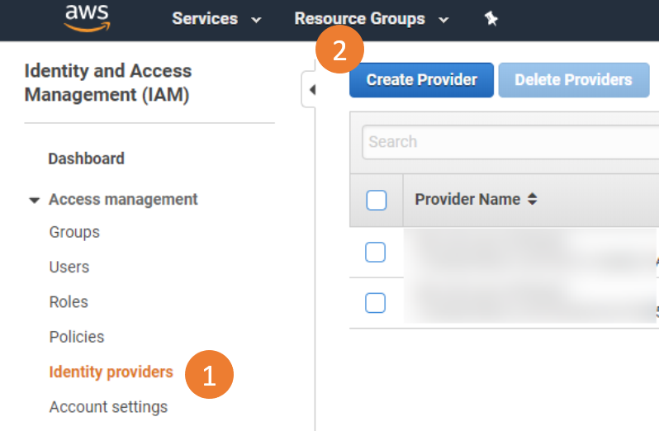Open the Resource Groups dropdown menu

(x=372, y=19)
